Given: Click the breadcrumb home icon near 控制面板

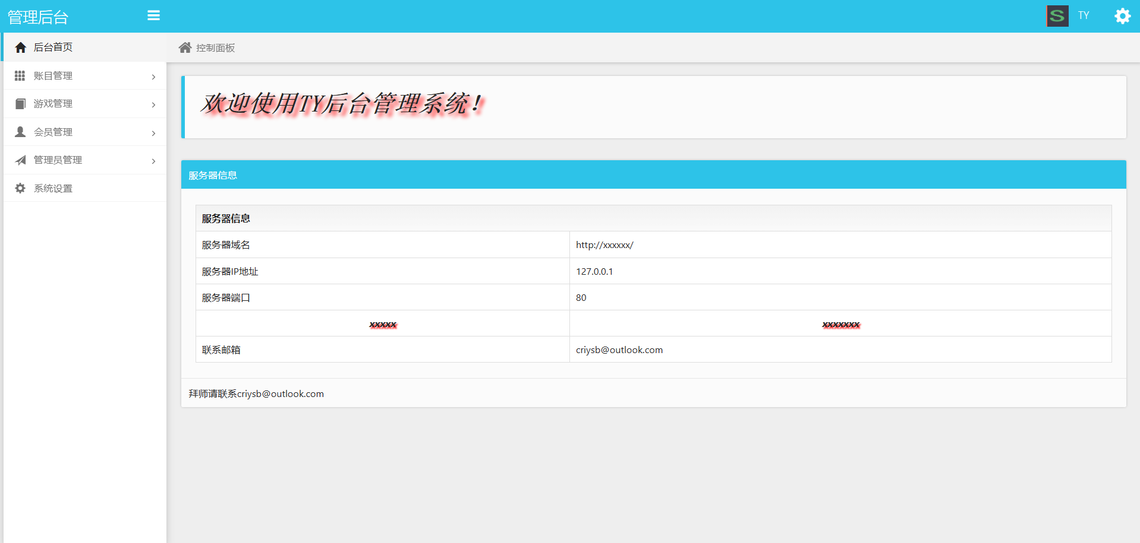Looking at the screenshot, I should click(185, 47).
